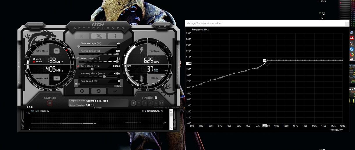Select profile slot 4
The height and width of the screenshot is (150, 355).
[150, 103]
